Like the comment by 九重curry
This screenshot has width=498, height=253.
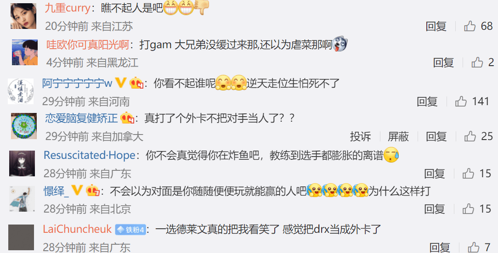pyautogui.click(x=470, y=26)
